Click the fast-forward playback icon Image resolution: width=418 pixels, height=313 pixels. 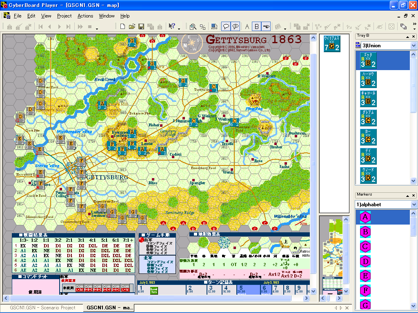click(x=80, y=26)
